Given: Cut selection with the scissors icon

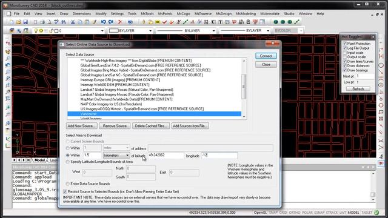Looking at the screenshot, I should [x=73, y=22].
